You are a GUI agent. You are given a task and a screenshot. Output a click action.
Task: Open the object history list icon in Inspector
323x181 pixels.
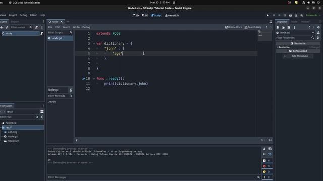click(318, 27)
